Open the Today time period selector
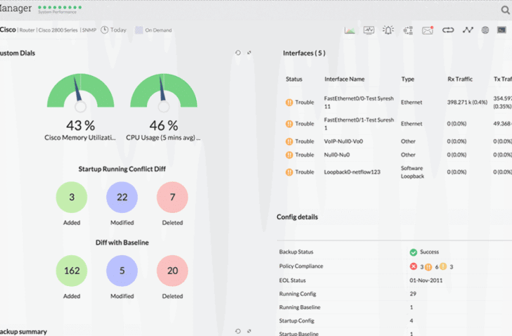The image size is (512, 336). coord(114,30)
